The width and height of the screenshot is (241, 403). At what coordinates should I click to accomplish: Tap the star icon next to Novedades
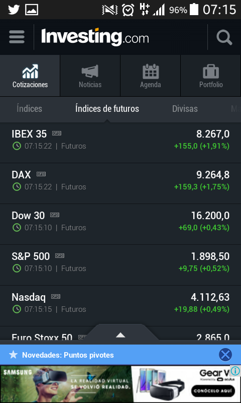(14, 355)
